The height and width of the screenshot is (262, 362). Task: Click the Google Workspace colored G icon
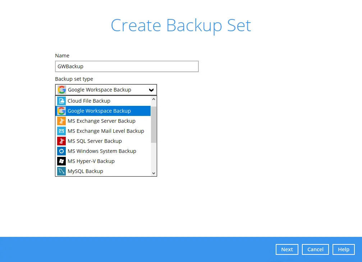coord(61,111)
